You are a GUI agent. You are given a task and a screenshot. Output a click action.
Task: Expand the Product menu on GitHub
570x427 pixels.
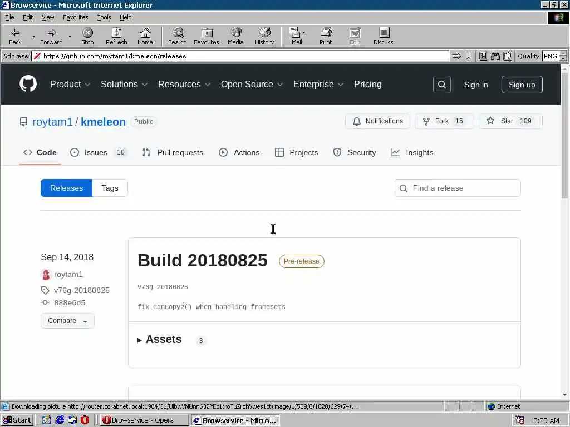(70, 85)
